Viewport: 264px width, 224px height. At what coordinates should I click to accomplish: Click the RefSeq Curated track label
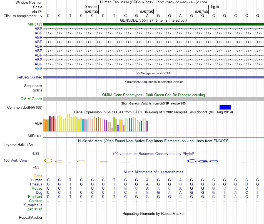coord(29,77)
